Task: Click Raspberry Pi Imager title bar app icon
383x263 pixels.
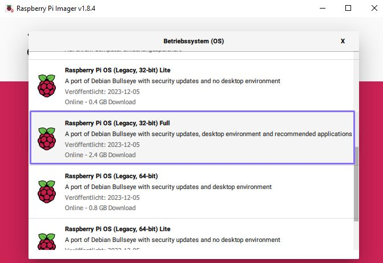Action: [x=9, y=9]
